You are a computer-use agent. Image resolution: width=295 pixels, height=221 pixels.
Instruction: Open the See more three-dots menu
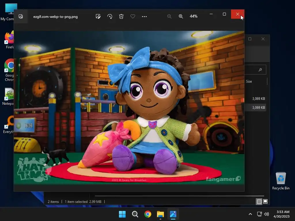[144, 16]
